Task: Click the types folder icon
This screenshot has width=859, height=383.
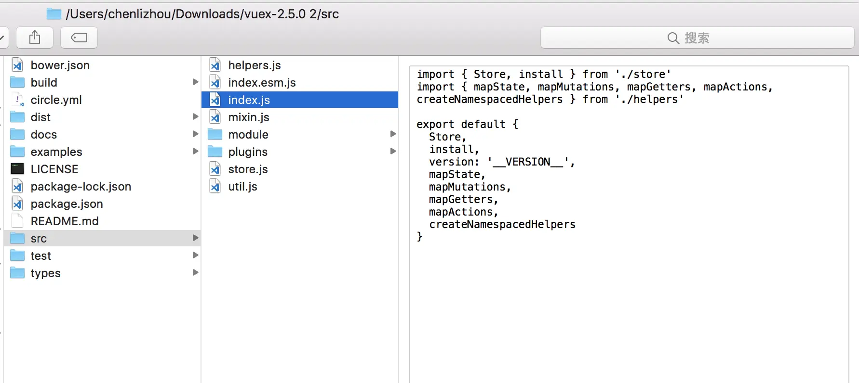Action: click(x=17, y=273)
